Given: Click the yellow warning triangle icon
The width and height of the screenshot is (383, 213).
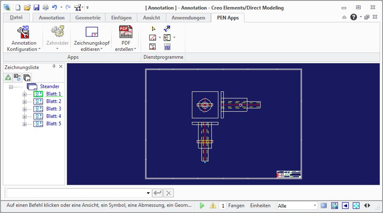Looking at the screenshot, I should coord(213,206).
